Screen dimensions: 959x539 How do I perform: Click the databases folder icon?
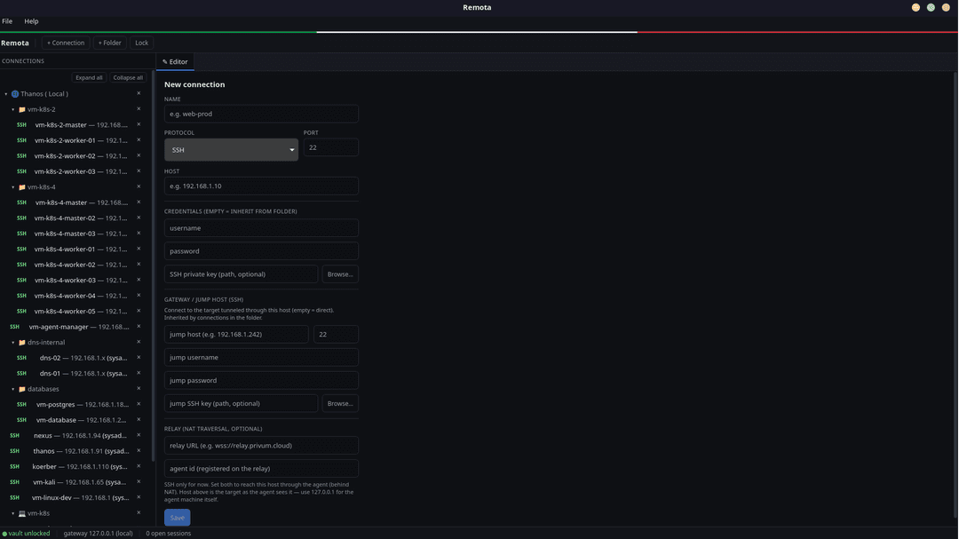(x=22, y=389)
